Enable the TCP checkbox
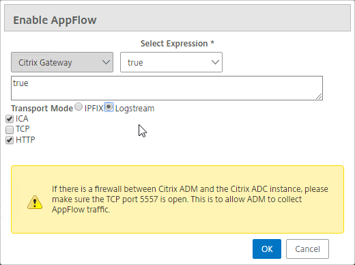This screenshot has height=265, width=355. coord(10,130)
